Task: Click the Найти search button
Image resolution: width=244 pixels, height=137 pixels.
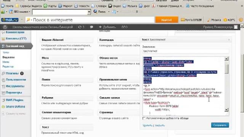Action: coord(167,20)
